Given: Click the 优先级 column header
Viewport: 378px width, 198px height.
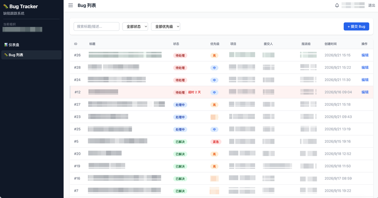Looking at the screenshot, I should [215, 44].
